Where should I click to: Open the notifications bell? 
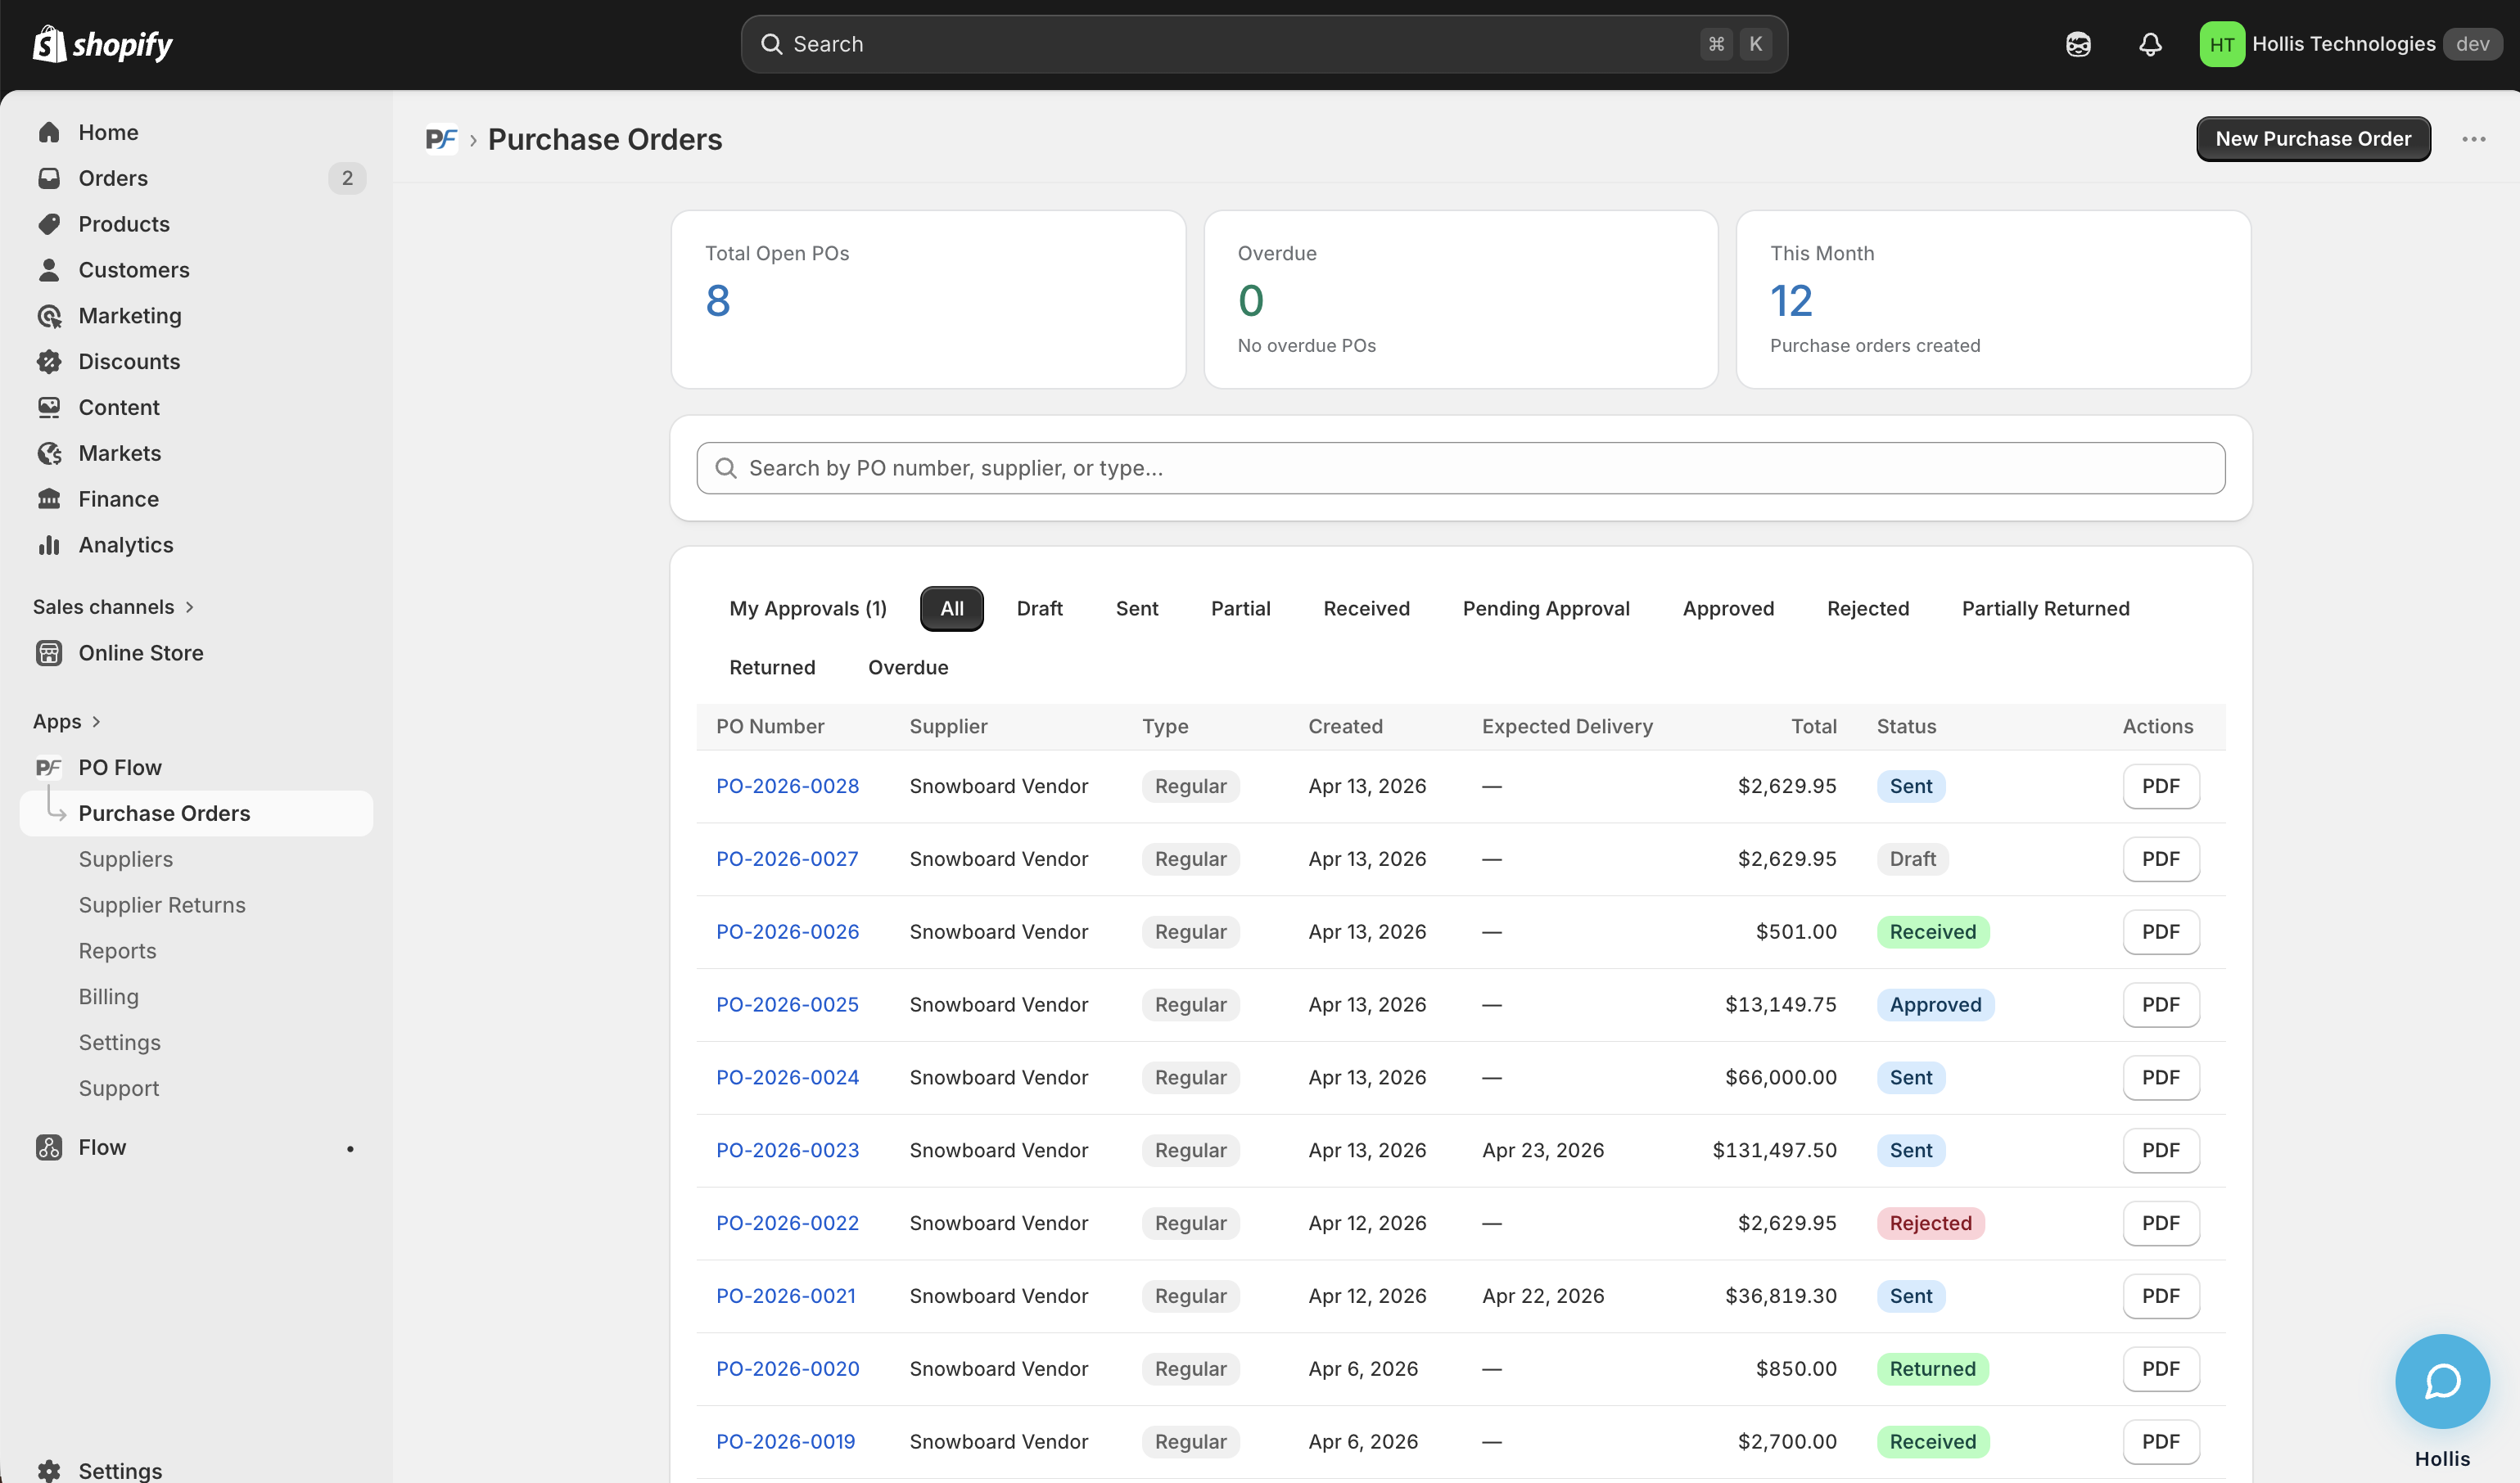(2150, 44)
